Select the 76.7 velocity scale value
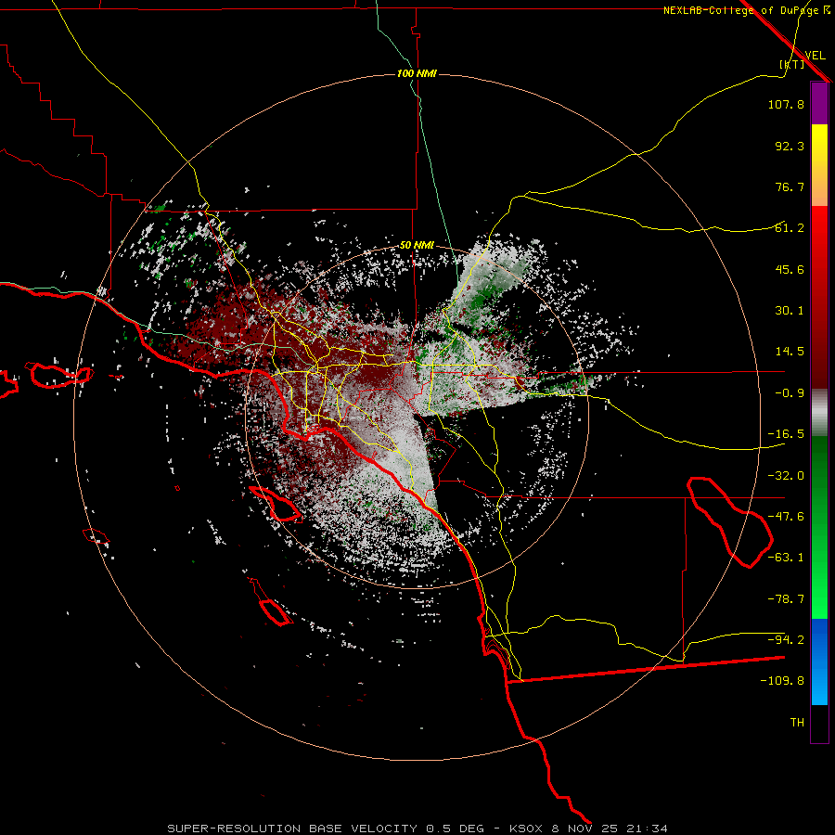This screenshot has height=835, width=835. coord(790,186)
